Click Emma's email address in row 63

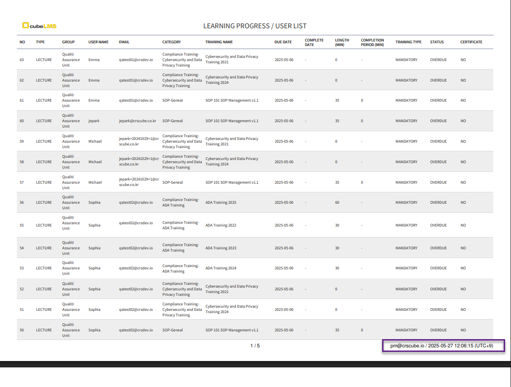[136, 60]
